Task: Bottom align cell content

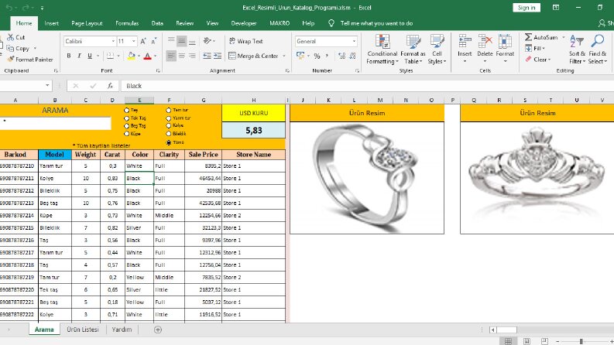Action: coord(192,41)
